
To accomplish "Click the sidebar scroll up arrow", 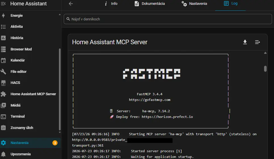I will [x=60, y=14].
